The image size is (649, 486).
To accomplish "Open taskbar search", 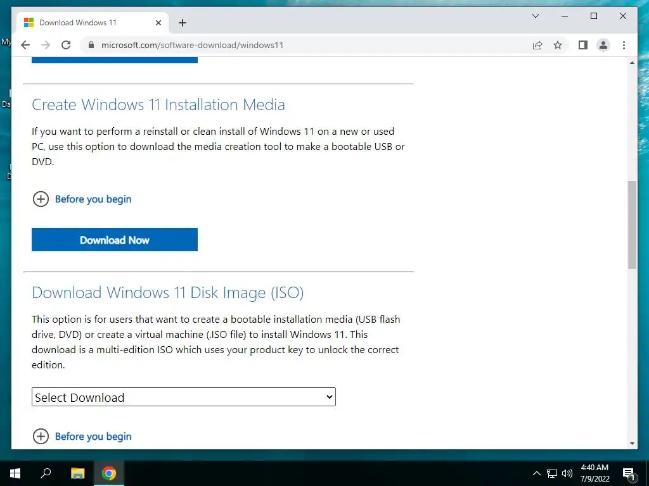I will [46, 473].
